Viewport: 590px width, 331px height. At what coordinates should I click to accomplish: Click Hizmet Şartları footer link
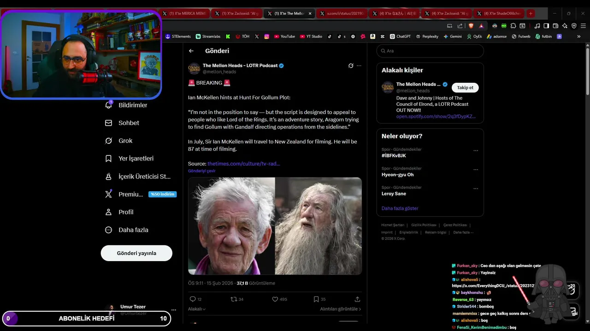click(393, 225)
